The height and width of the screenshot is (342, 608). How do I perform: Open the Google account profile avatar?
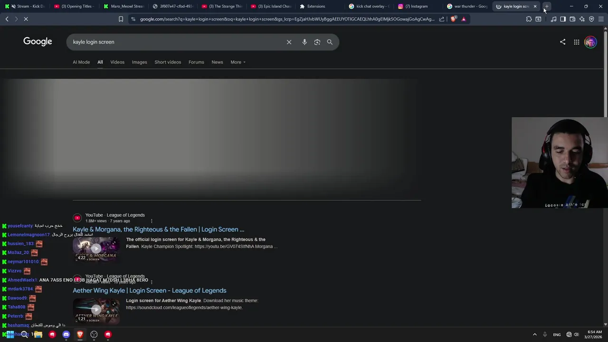[590, 42]
